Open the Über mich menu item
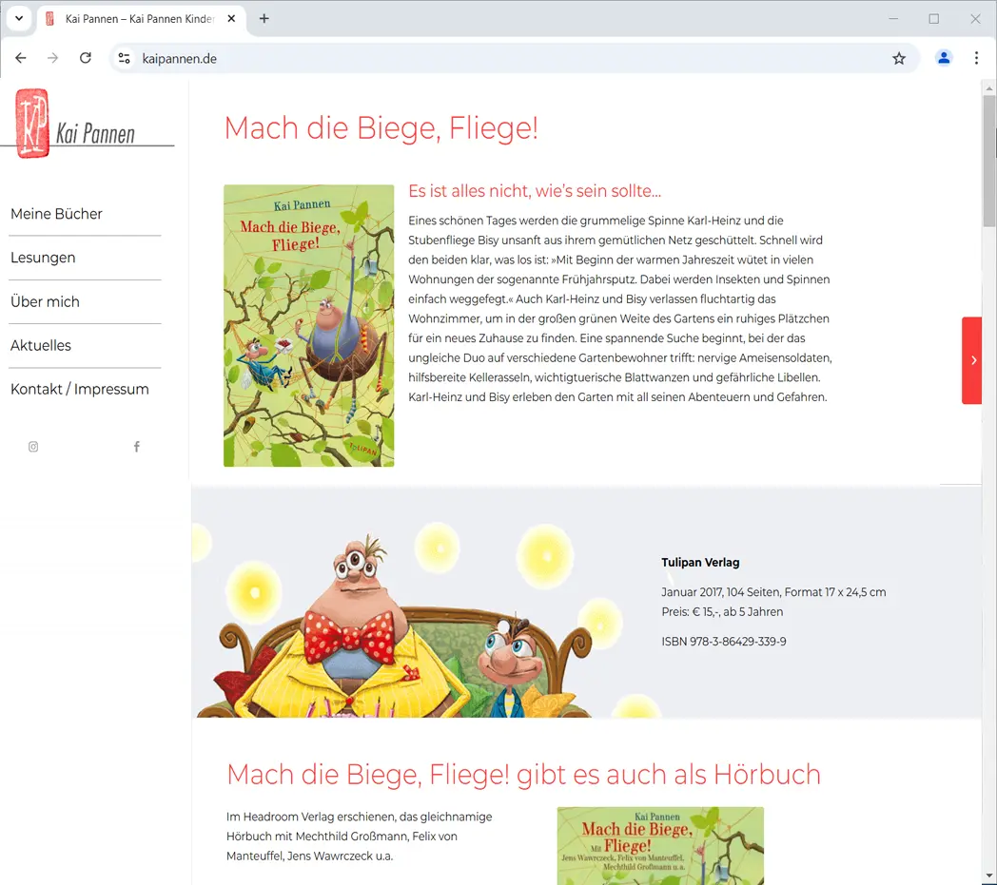Screen dimensions: 997x885 click(45, 301)
